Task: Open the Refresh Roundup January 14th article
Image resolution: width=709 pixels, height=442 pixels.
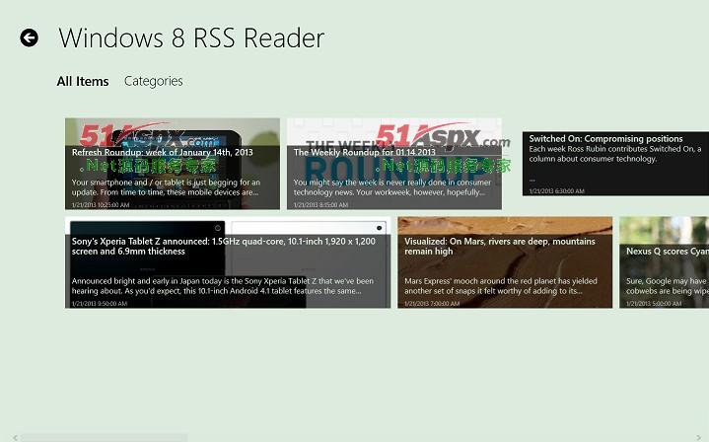Action: [173, 164]
